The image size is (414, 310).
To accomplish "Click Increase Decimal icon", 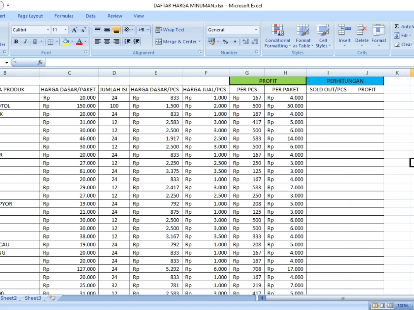I will point(246,42).
